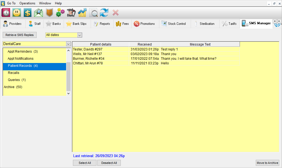Image resolution: width=282 pixels, height=168 pixels.
Task: Click the magnifier document search icon
Action: 93,13
